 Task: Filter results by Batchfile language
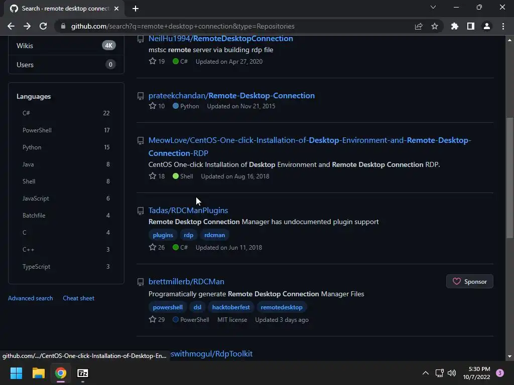pos(66,216)
